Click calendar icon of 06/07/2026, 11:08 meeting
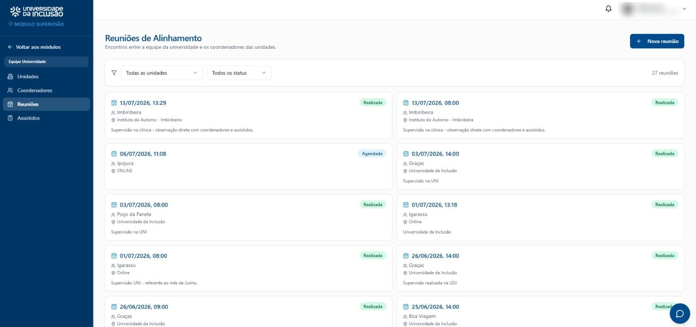The image size is (696, 327). (x=114, y=154)
